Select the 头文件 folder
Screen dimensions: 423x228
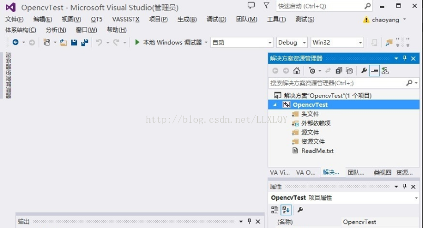point(310,114)
